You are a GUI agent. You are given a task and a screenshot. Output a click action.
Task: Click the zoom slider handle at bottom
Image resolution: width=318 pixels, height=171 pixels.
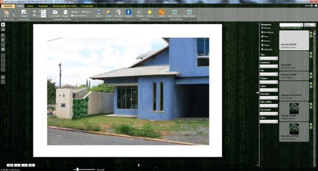pyautogui.click(x=77, y=169)
